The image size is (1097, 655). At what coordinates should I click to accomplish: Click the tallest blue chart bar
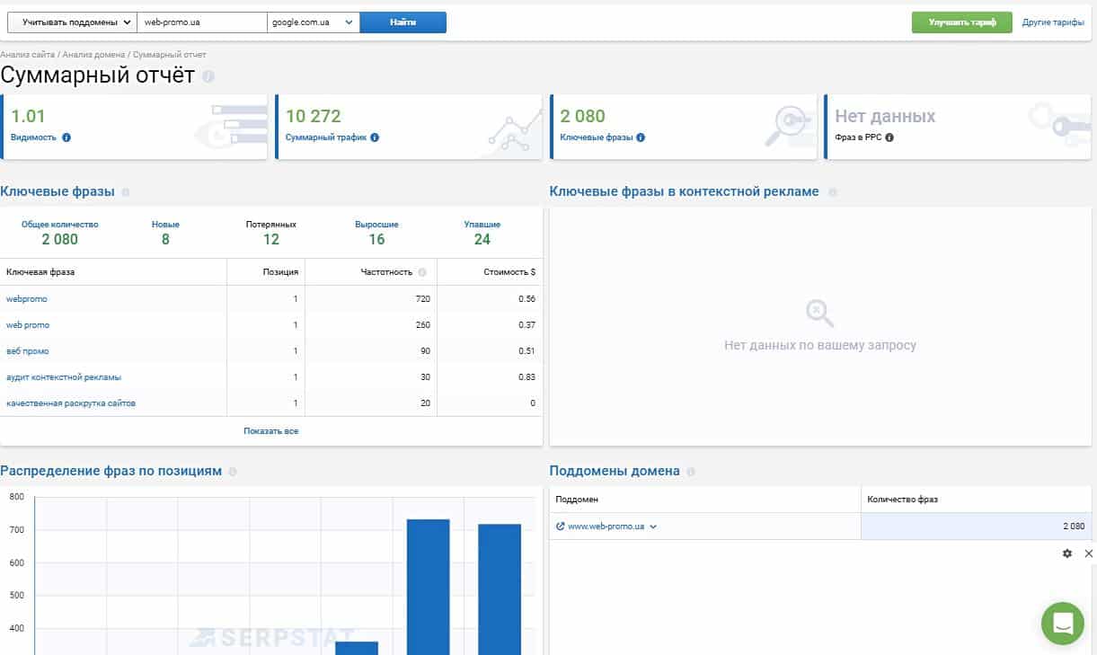[x=428, y=584]
